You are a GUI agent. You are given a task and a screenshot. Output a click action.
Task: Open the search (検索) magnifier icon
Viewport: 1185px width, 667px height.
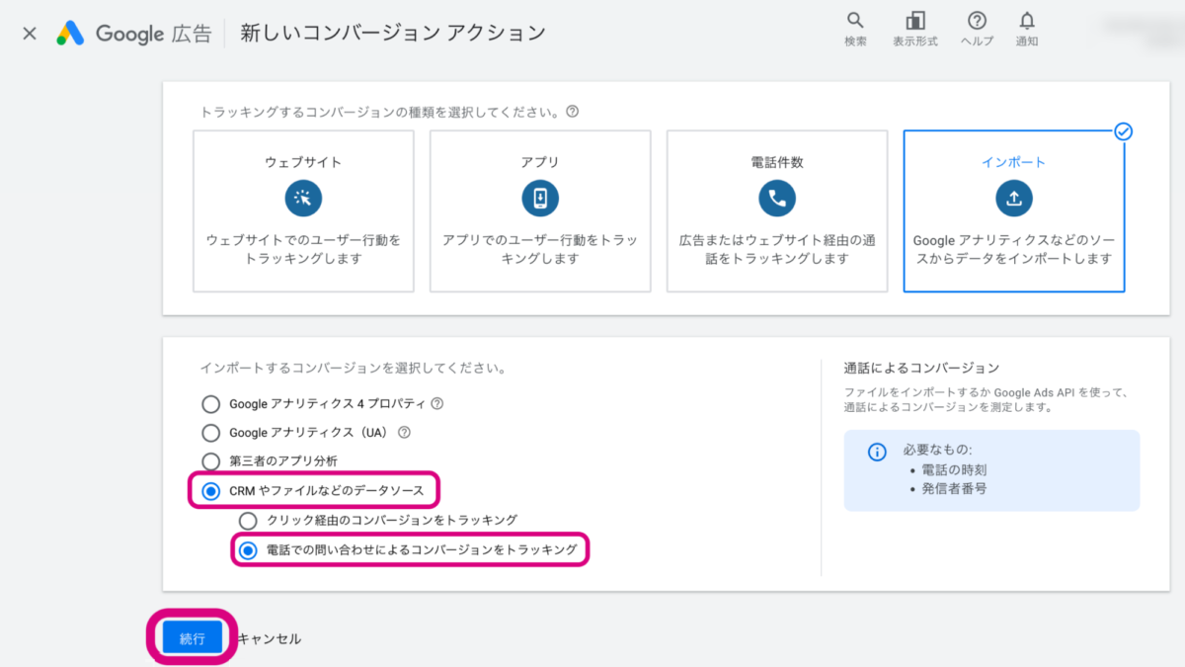pyautogui.click(x=855, y=21)
